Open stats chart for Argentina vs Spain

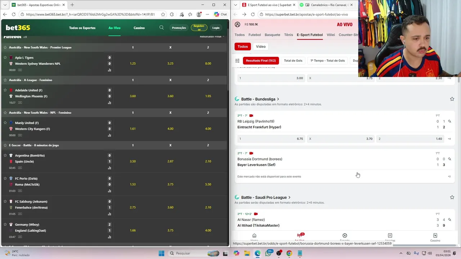coord(109,168)
